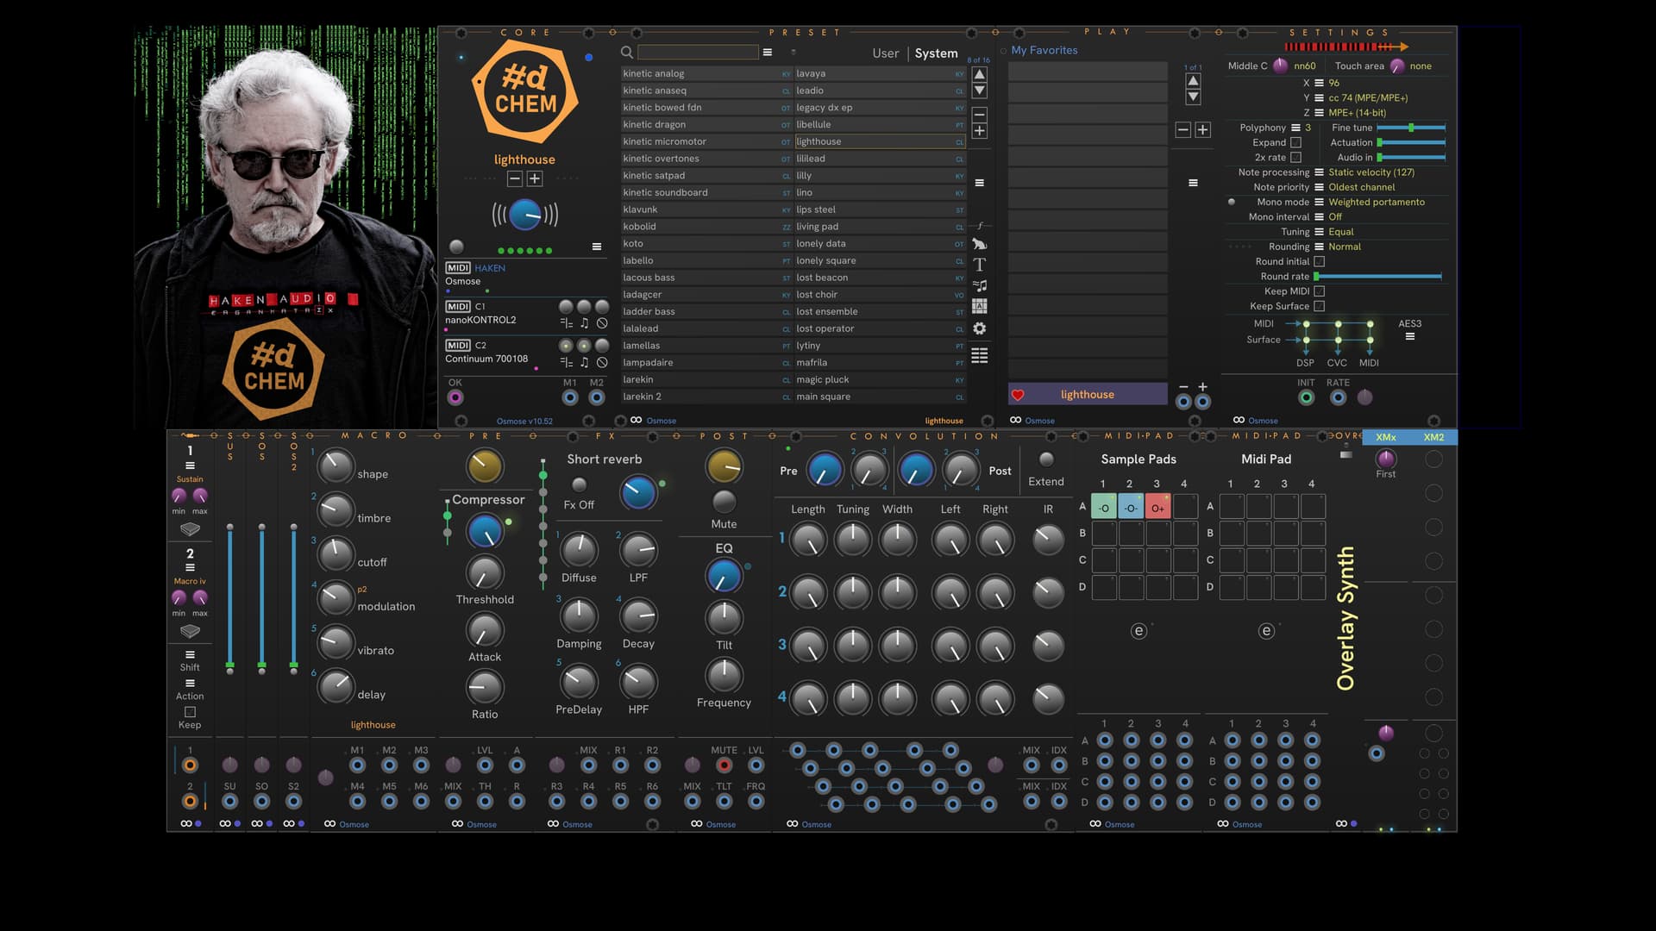Enable the Expand checkbox in Settings
The height and width of the screenshot is (931, 1656).
[x=1295, y=142]
